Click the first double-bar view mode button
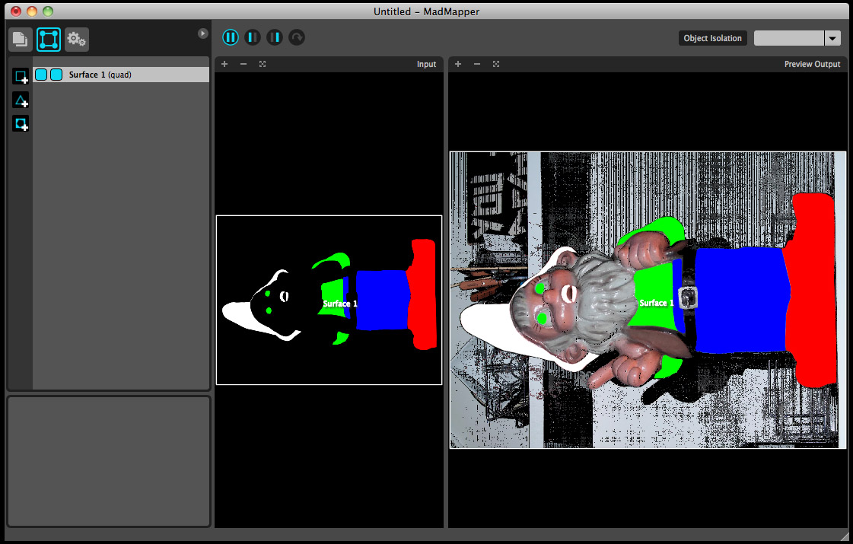The width and height of the screenshot is (853, 544). (x=231, y=37)
